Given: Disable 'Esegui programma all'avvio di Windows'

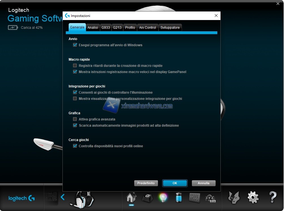Looking at the screenshot, I should pyautogui.click(x=75, y=45).
